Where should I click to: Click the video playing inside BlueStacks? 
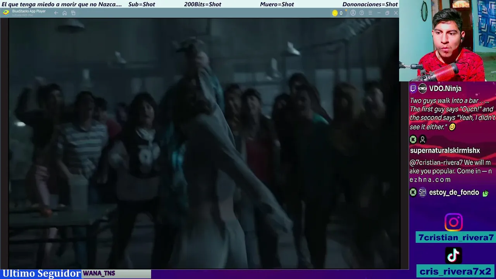204,143
